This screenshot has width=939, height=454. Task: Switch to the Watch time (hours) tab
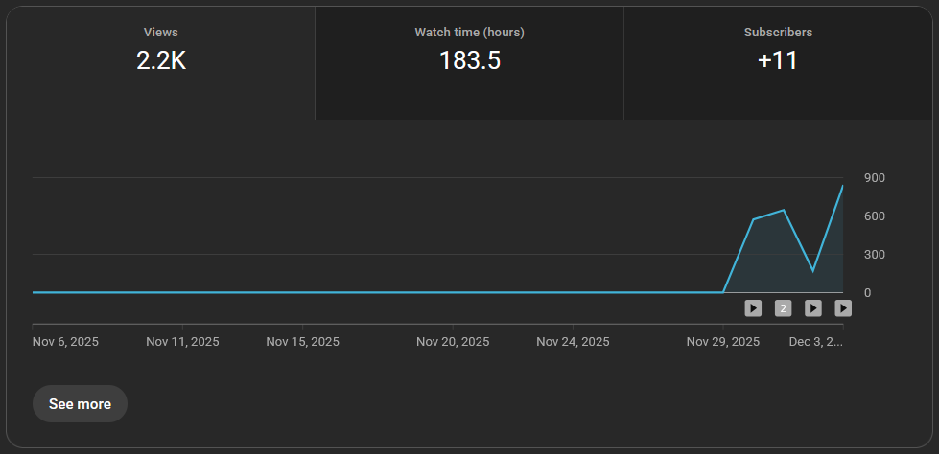[470, 63]
